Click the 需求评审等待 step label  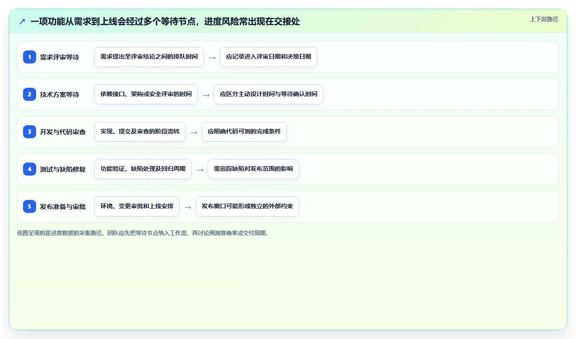click(x=60, y=57)
